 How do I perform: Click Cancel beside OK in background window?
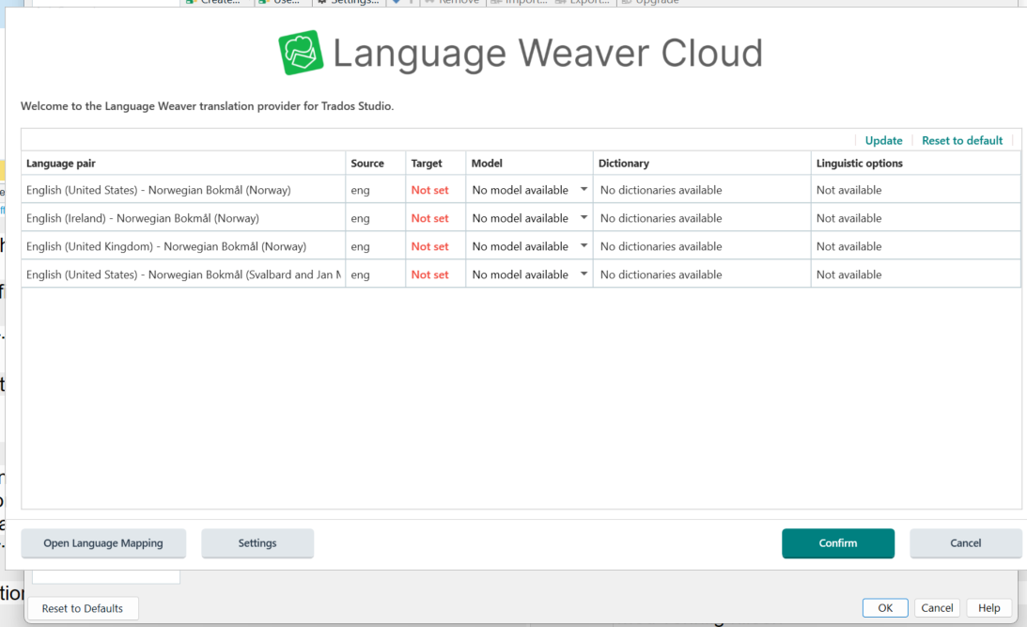point(937,608)
